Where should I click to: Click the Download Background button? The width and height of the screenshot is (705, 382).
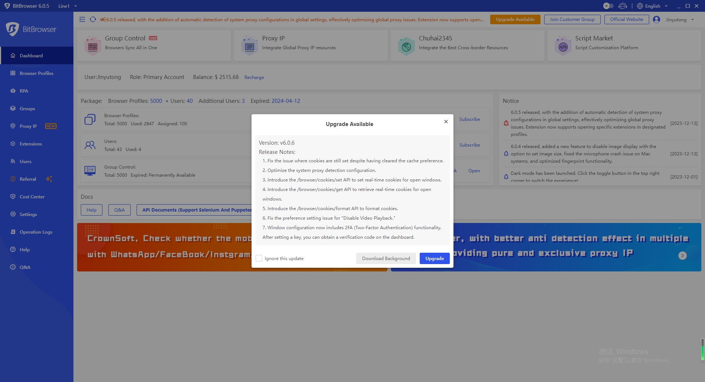click(386, 258)
